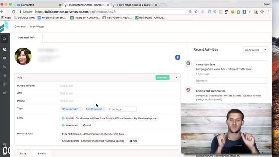Image resolution: width=279 pixels, height=157 pixels.
Task: Open $10k CF Affiliate automation entry
Action: point(93,134)
